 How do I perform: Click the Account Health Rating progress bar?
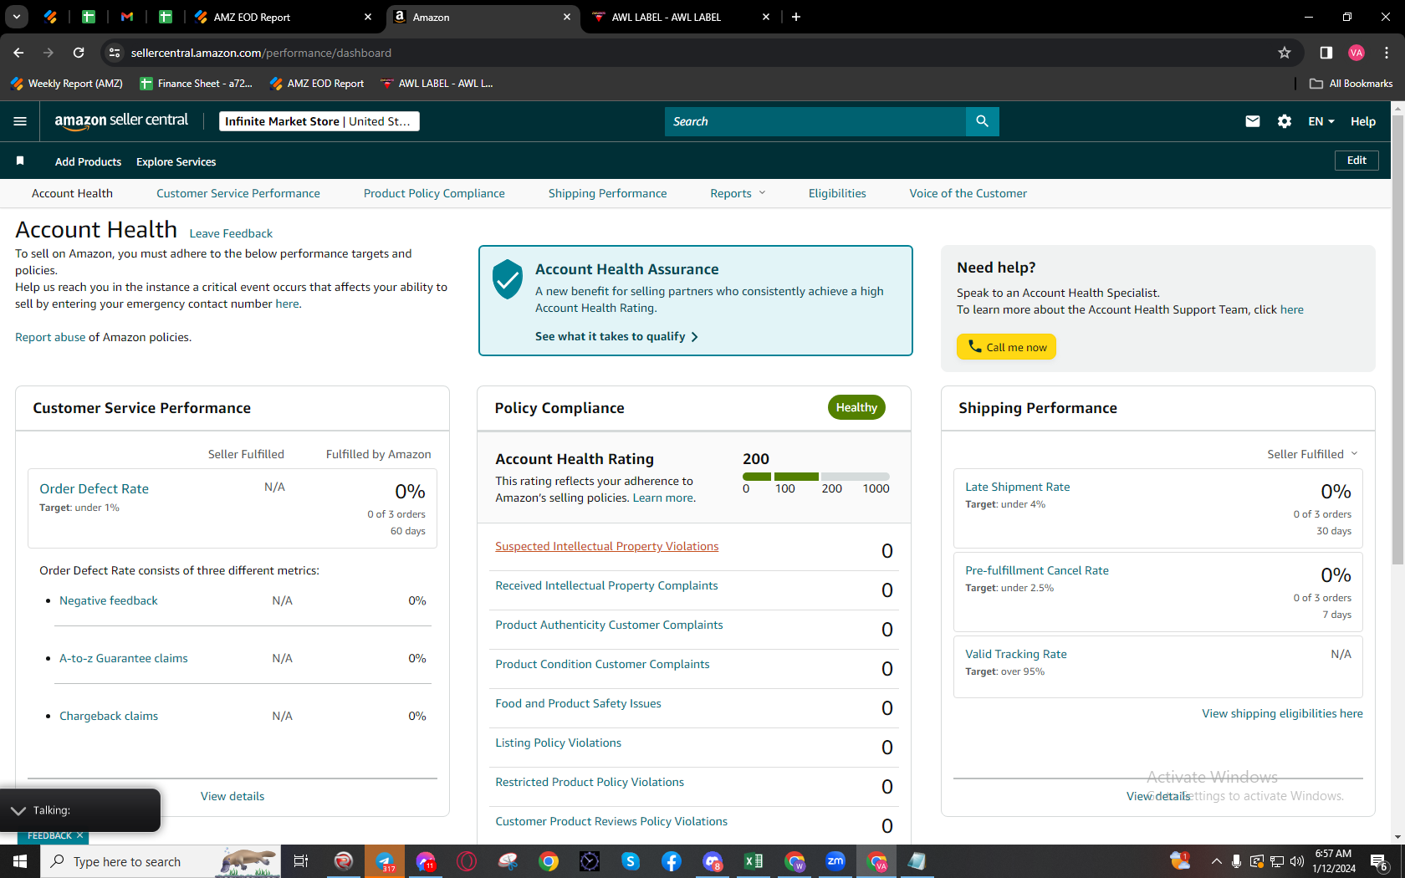pyautogui.click(x=815, y=477)
